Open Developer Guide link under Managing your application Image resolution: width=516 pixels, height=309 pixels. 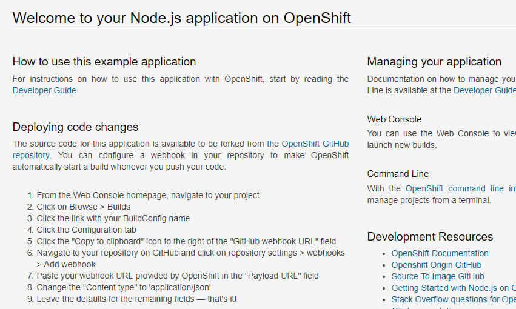point(484,90)
